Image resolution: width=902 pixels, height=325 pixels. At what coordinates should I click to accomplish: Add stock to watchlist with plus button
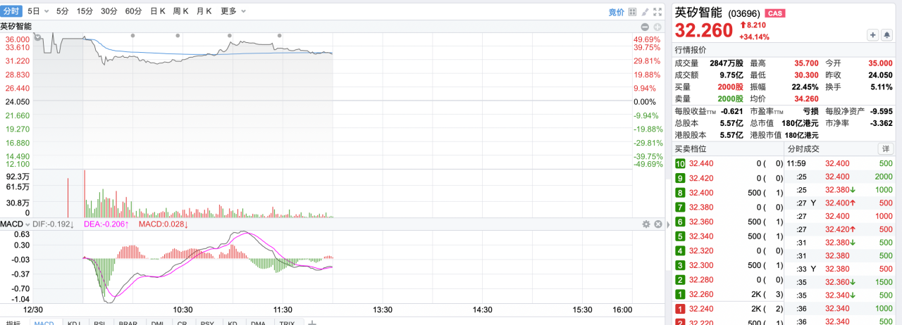pyautogui.click(x=872, y=34)
